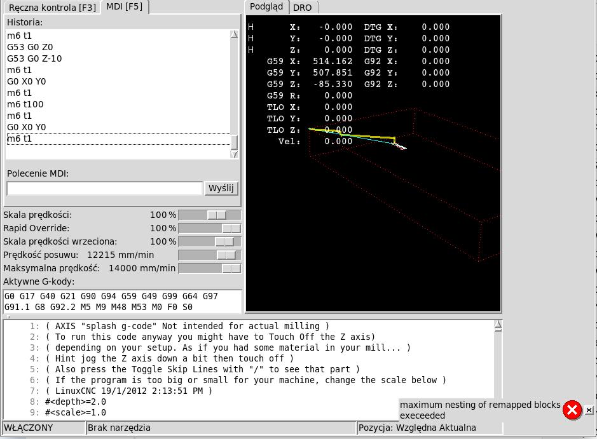The height and width of the screenshot is (439, 597).
Task: Click the Skala prędkości wrzeciona slider handle
Action: (224, 242)
